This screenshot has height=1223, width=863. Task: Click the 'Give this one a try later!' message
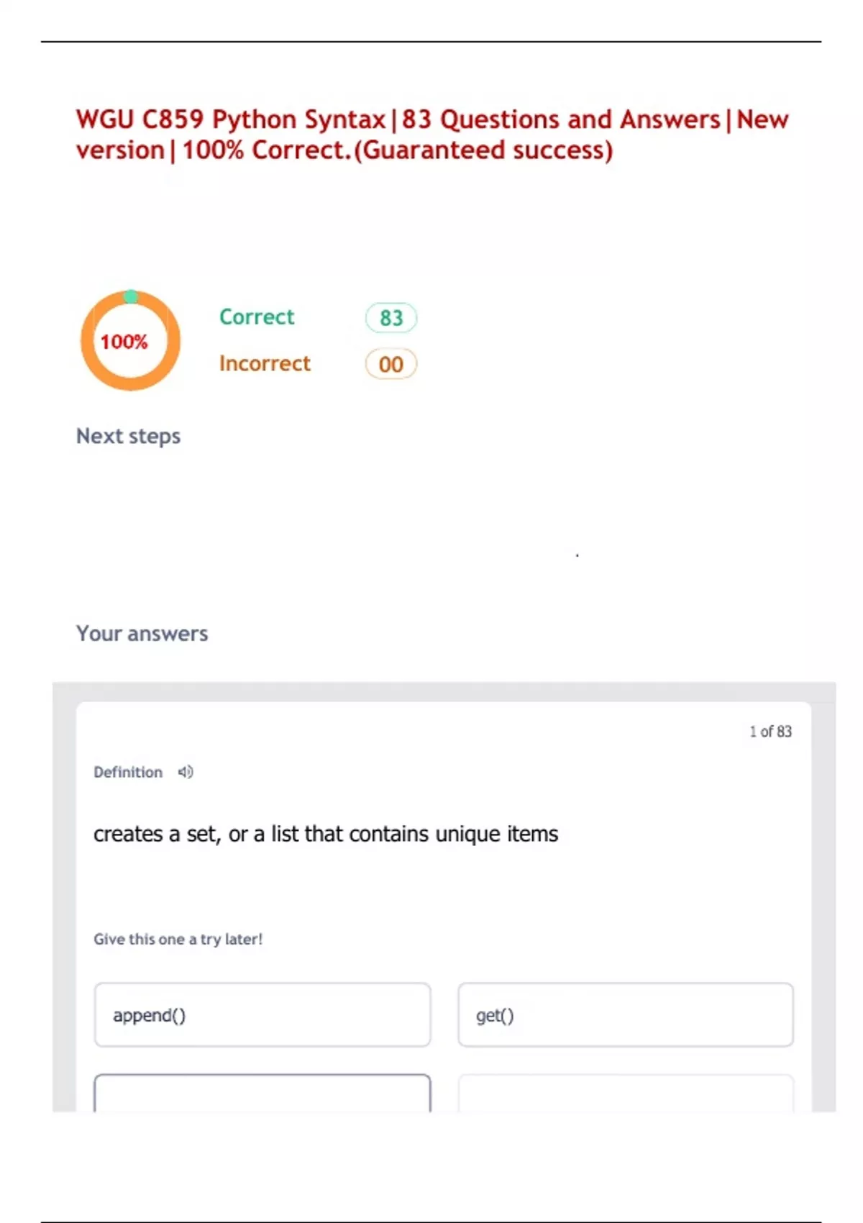tap(178, 940)
